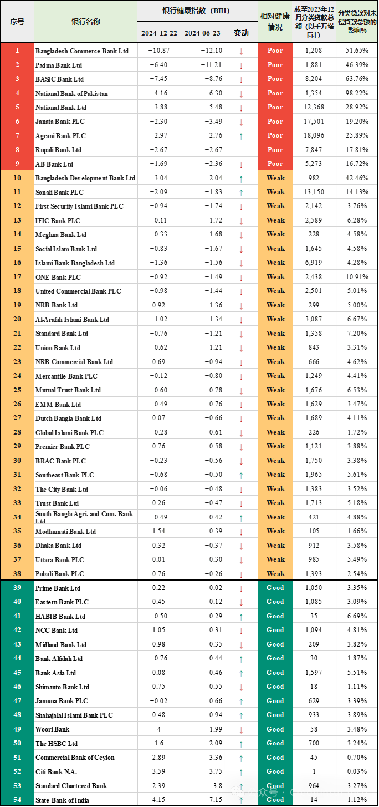Select the 变动 column header
This screenshot has height=807, width=379.
[x=242, y=33]
